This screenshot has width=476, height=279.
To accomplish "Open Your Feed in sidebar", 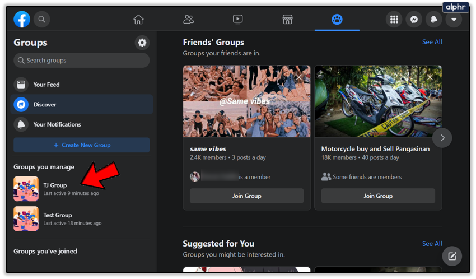I will click(x=81, y=85).
